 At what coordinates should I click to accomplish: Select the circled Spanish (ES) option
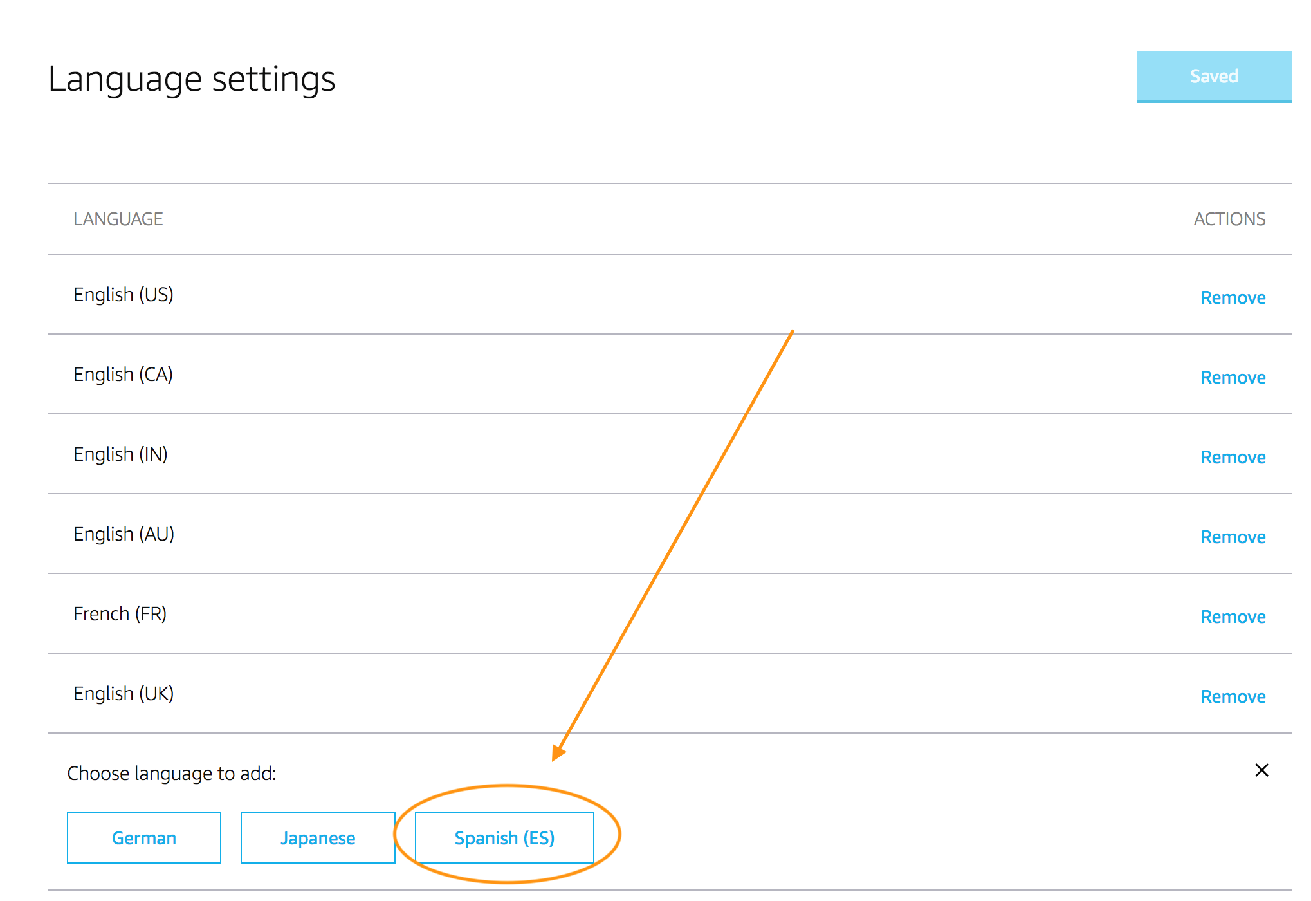(504, 838)
